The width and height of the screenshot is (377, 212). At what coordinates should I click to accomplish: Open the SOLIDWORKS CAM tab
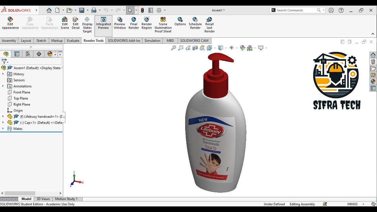[x=194, y=41]
